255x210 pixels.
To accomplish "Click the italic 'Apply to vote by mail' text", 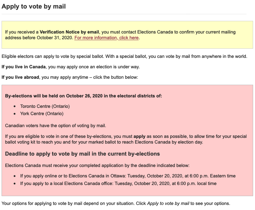I will pyautogui.click(x=168, y=203).
